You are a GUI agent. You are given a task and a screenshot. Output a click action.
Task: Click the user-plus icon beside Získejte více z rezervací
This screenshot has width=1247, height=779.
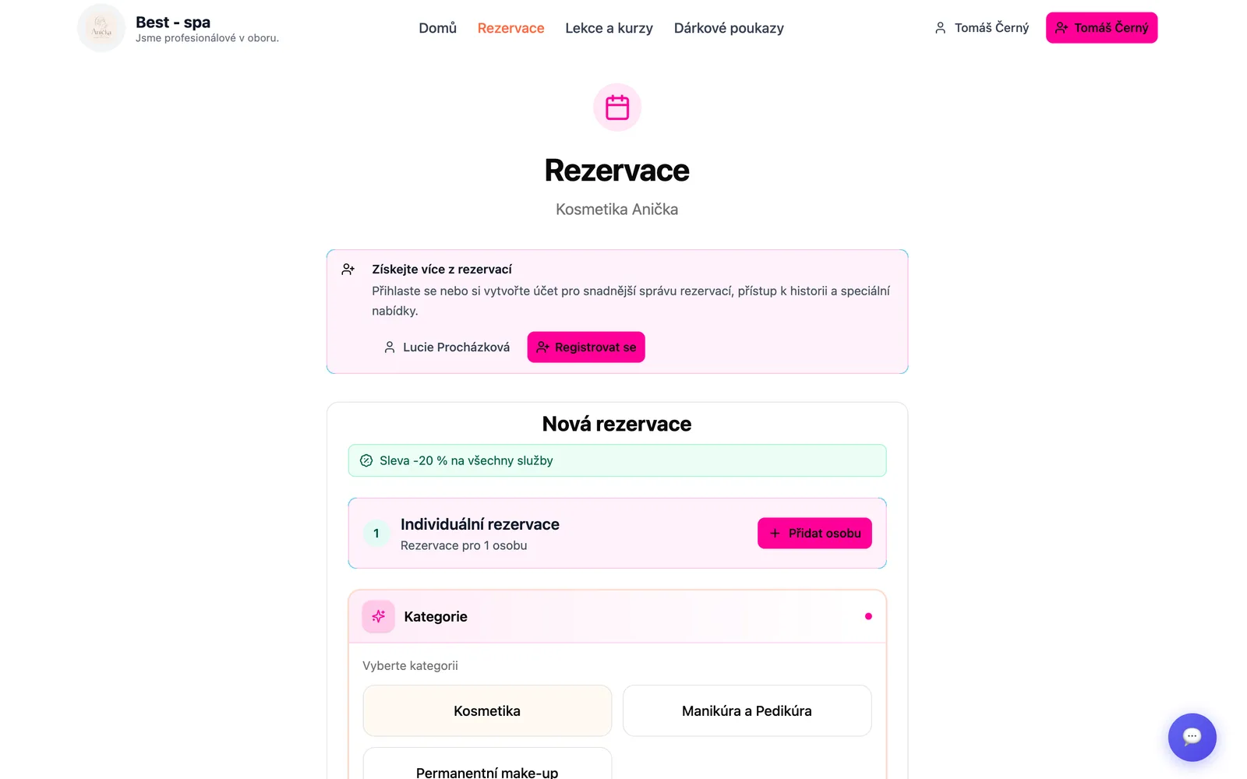pyautogui.click(x=348, y=270)
